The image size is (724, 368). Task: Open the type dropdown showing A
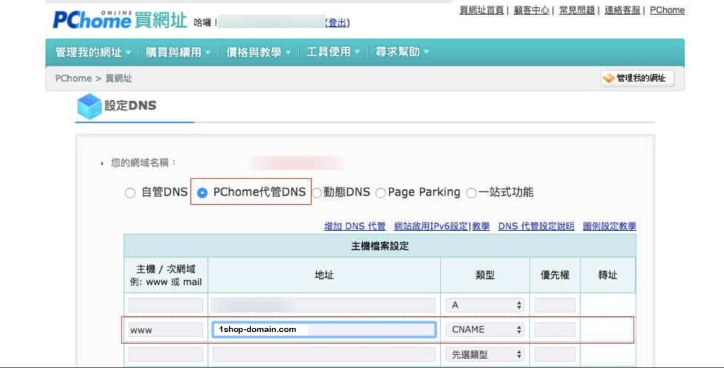point(484,305)
